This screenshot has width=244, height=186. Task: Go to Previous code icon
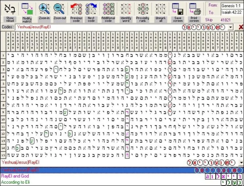pyautogui.click(x=76, y=9)
